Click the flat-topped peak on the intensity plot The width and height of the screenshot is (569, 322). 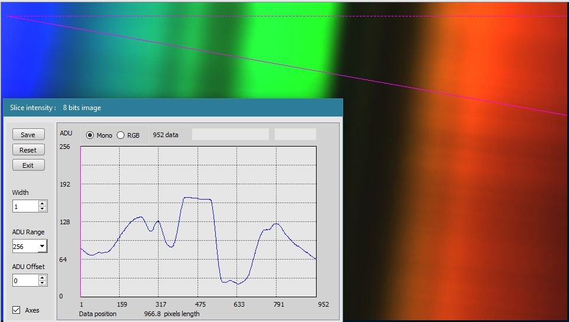[x=198, y=199]
